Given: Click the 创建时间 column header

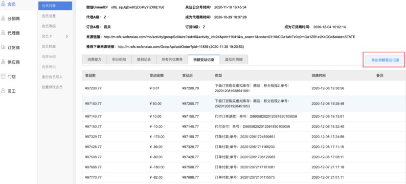Looking at the screenshot, I should (x=318, y=76).
